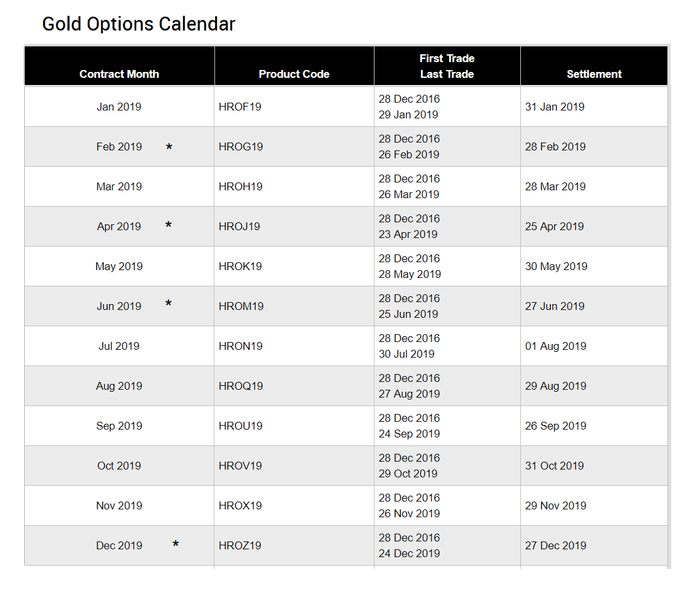Click the Gold Options Calendar heading
The height and width of the screenshot is (599, 683).
pyautogui.click(x=139, y=24)
